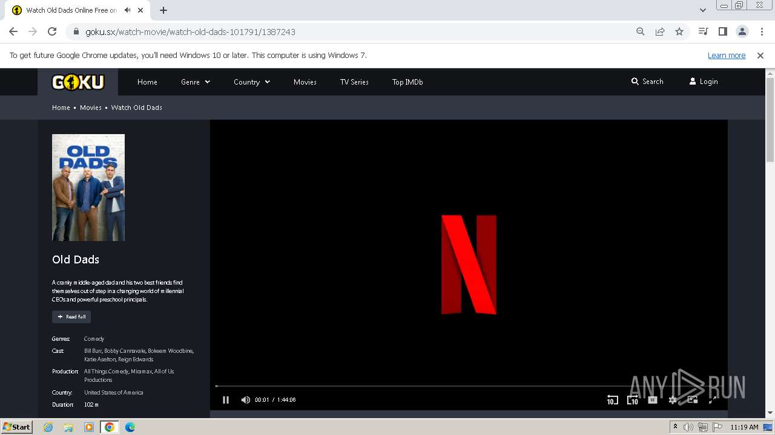Screen dimensions: 775x435
Task: Go to Home in navigation bar
Action: (x=147, y=82)
